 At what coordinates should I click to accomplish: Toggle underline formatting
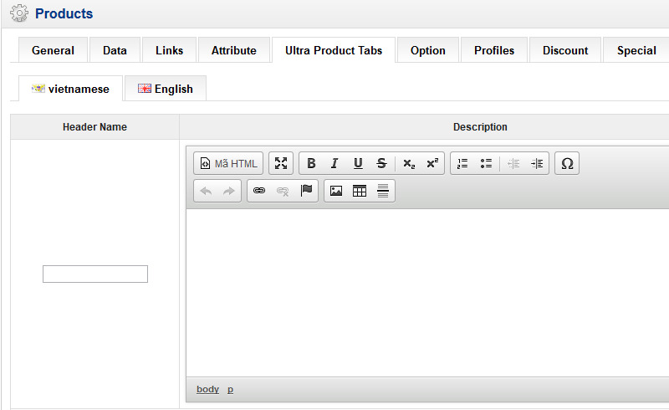pyautogui.click(x=358, y=163)
